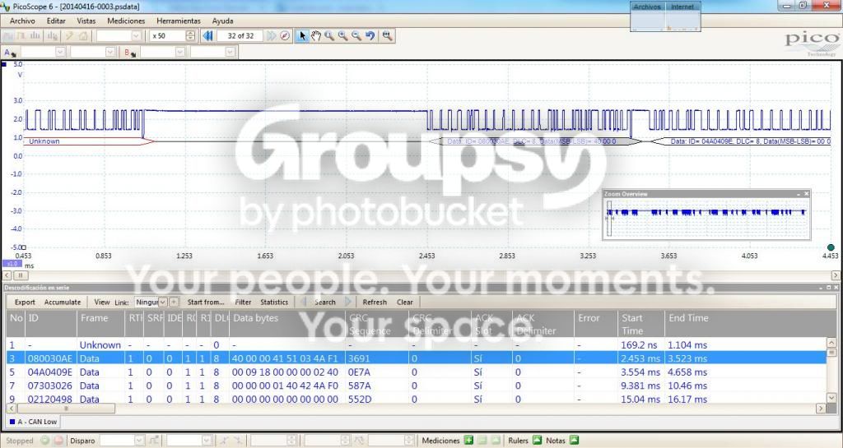The width and height of the screenshot is (843, 448).
Task: Activate the hand pan tool
Action: (316, 36)
